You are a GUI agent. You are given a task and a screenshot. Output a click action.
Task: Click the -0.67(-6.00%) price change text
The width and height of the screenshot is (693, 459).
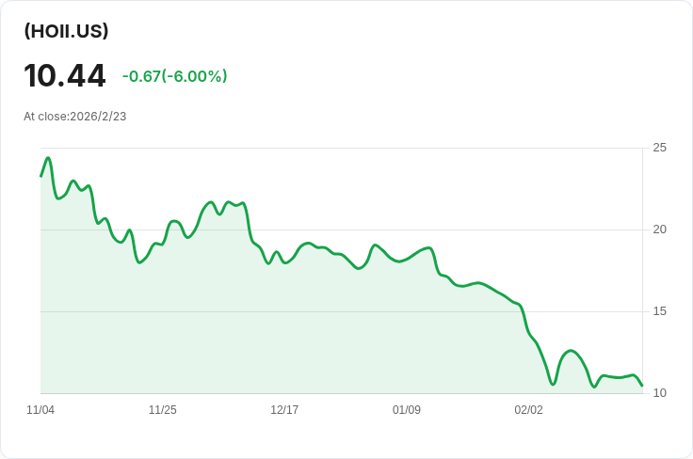tap(174, 76)
